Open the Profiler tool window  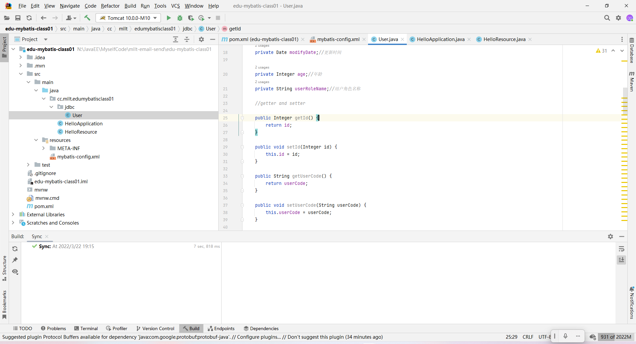(x=117, y=328)
